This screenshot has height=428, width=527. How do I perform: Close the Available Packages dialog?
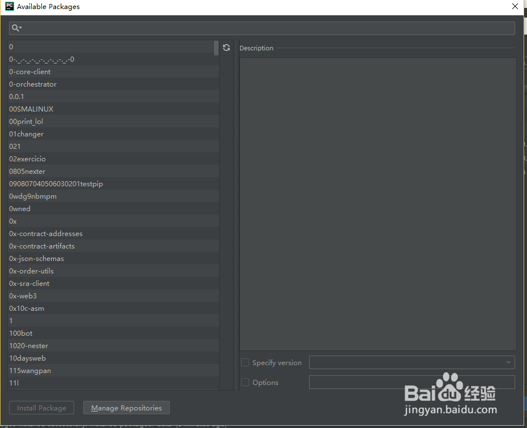[515, 6]
